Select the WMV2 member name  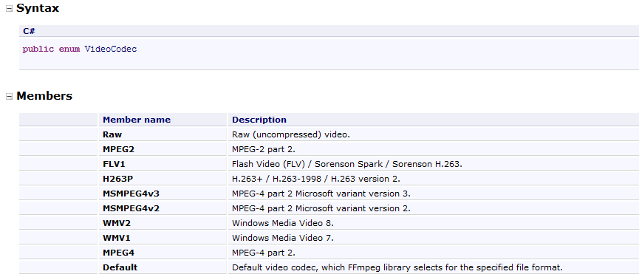point(117,223)
